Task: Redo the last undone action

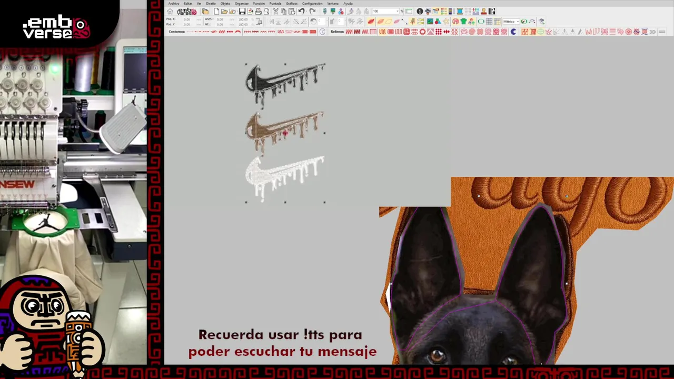Action: coord(312,11)
